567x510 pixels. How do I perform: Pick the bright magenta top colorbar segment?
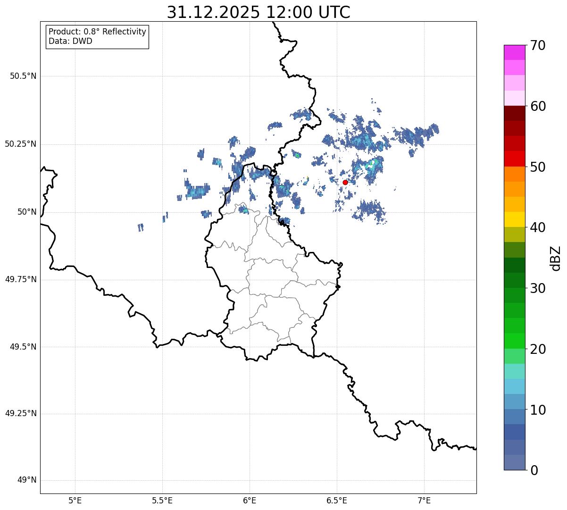pyautogui.click(x=515, y=52)
